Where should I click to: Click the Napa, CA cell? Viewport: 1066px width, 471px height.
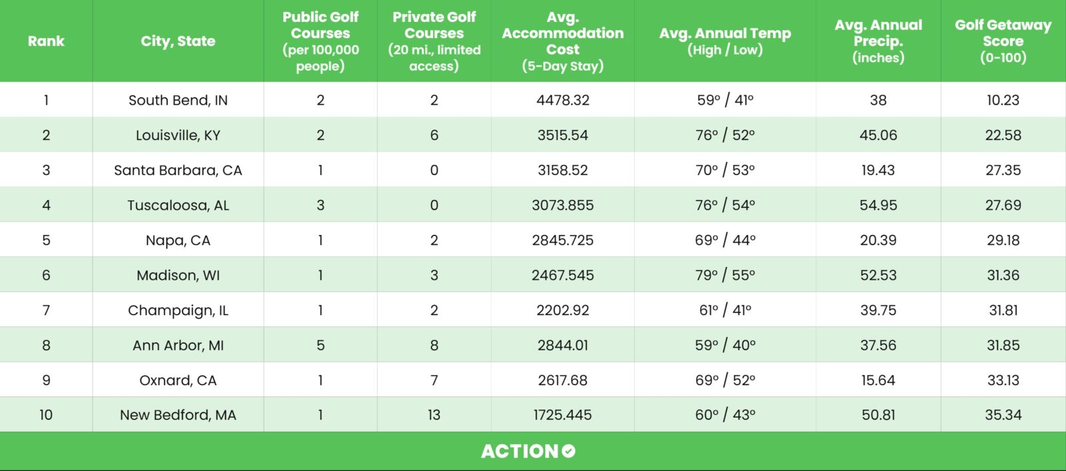(178, 240)
